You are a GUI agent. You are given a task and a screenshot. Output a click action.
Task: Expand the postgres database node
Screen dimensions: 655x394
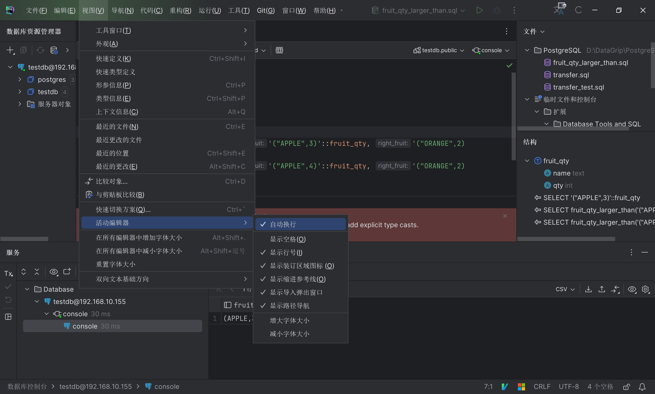coord(20,79)
